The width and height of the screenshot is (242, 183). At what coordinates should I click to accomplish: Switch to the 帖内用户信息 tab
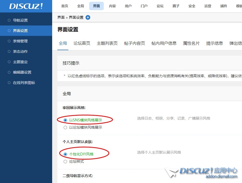tap(164, 43)
